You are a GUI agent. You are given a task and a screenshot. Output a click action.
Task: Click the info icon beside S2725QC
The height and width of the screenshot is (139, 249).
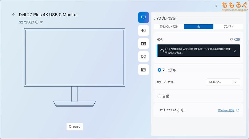coord(37,22)
